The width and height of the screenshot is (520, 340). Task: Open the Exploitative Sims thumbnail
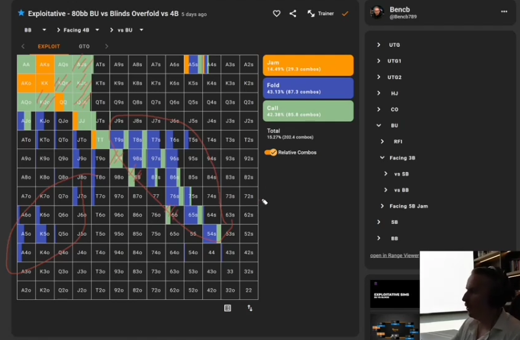coord(395,294)
